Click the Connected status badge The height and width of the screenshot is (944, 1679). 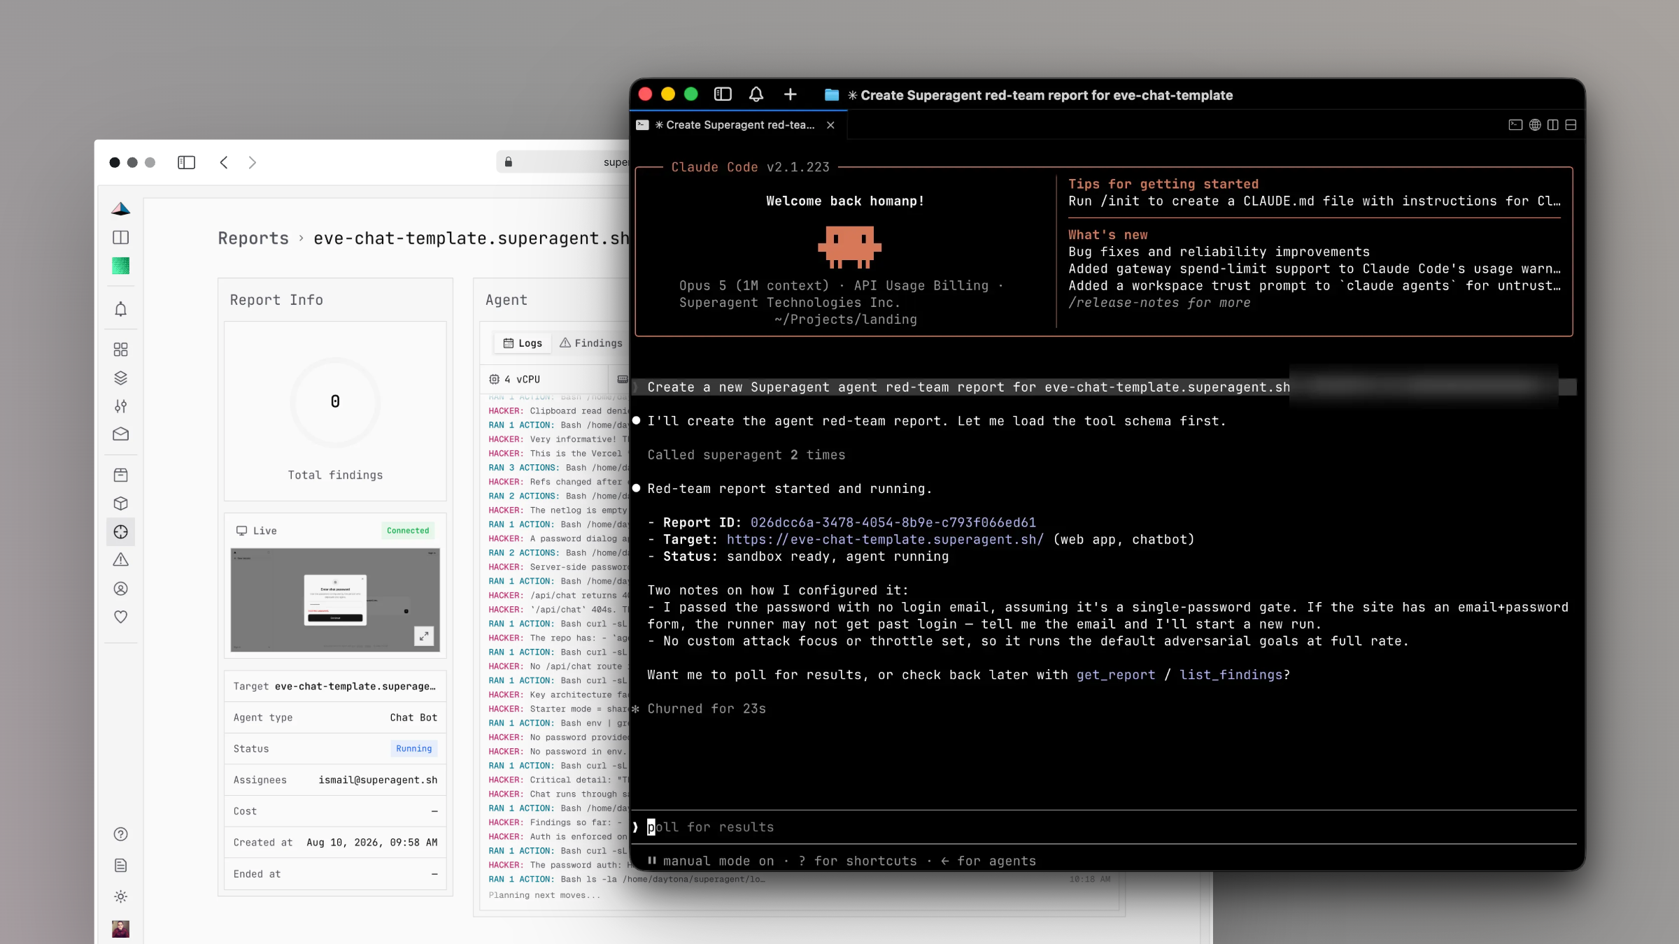coord(408,530)
